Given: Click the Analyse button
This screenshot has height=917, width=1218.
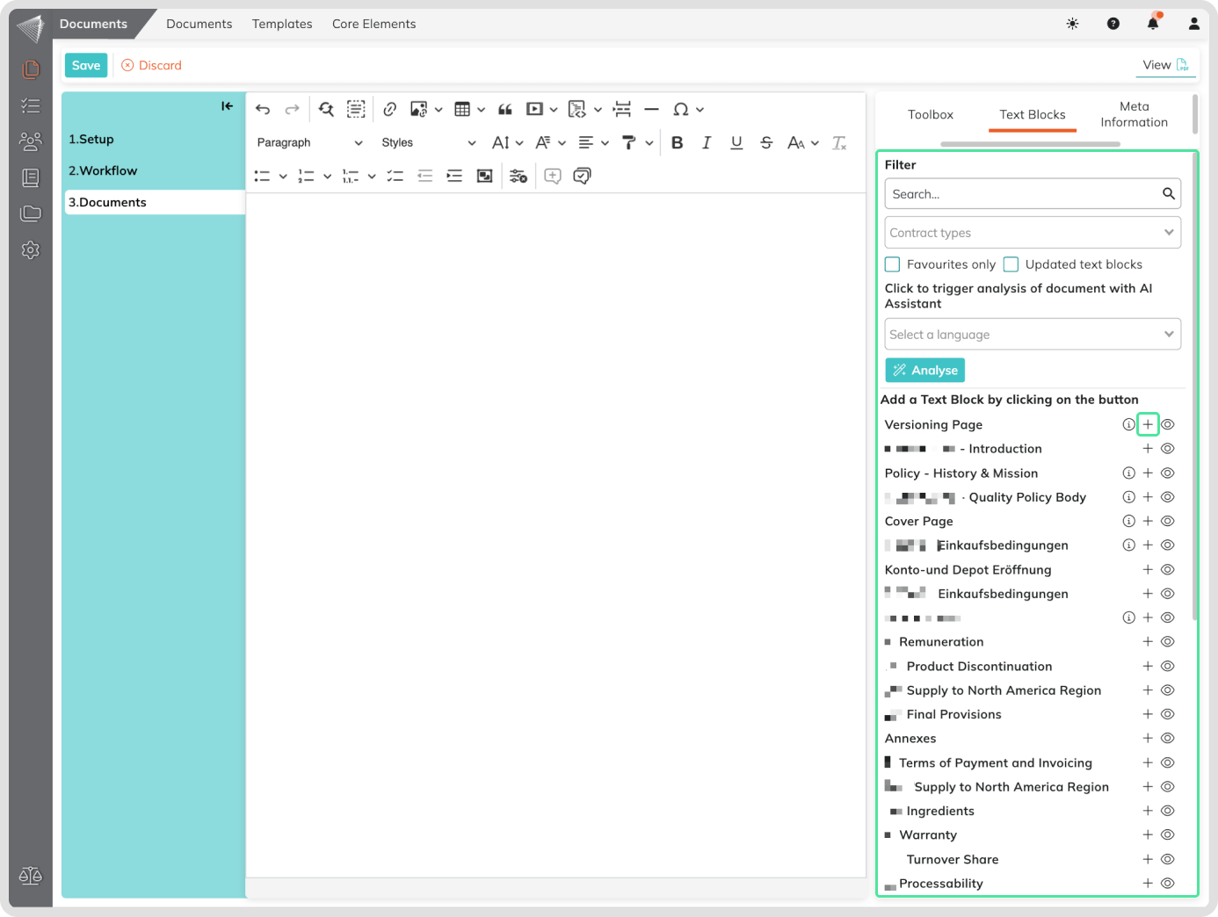Looking at the screenshot, I should point(925,371).
